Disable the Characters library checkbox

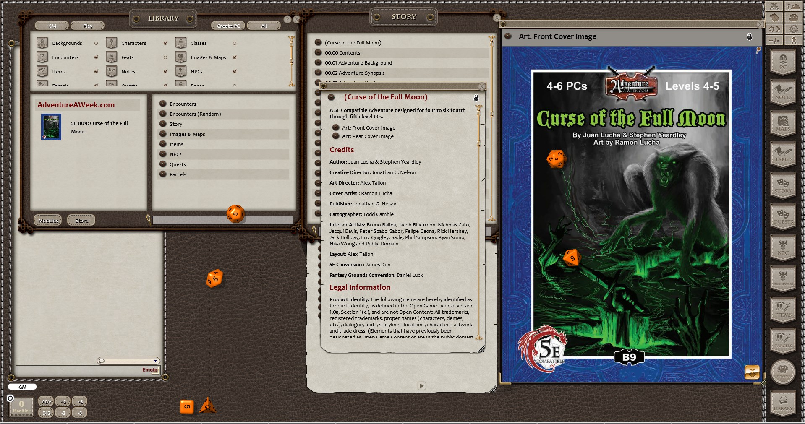click(165, 43)
